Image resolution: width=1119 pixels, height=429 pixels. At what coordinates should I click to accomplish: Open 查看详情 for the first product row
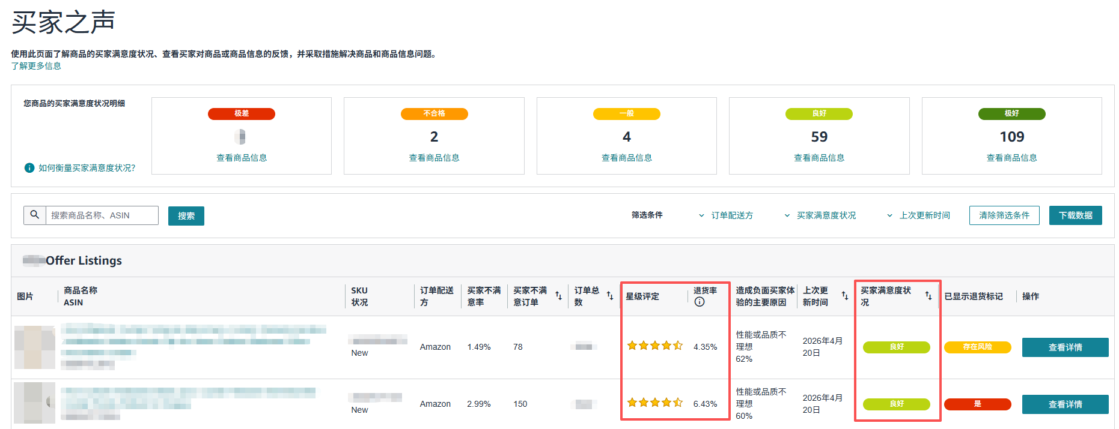click(x=1065, y=347)
